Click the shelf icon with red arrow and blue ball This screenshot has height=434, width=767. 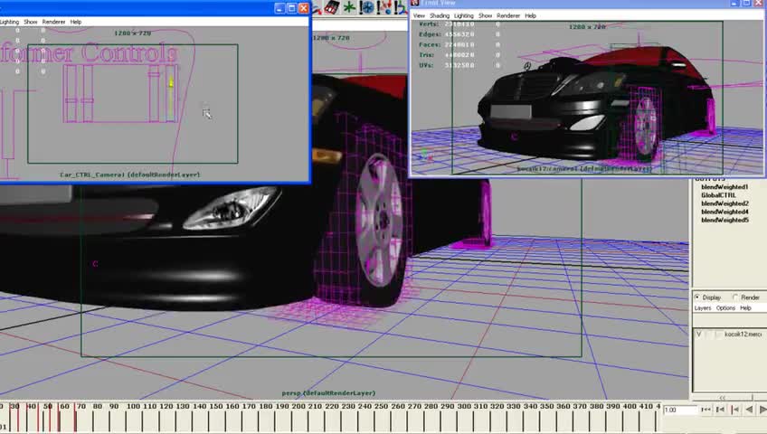tap(385, 7)
